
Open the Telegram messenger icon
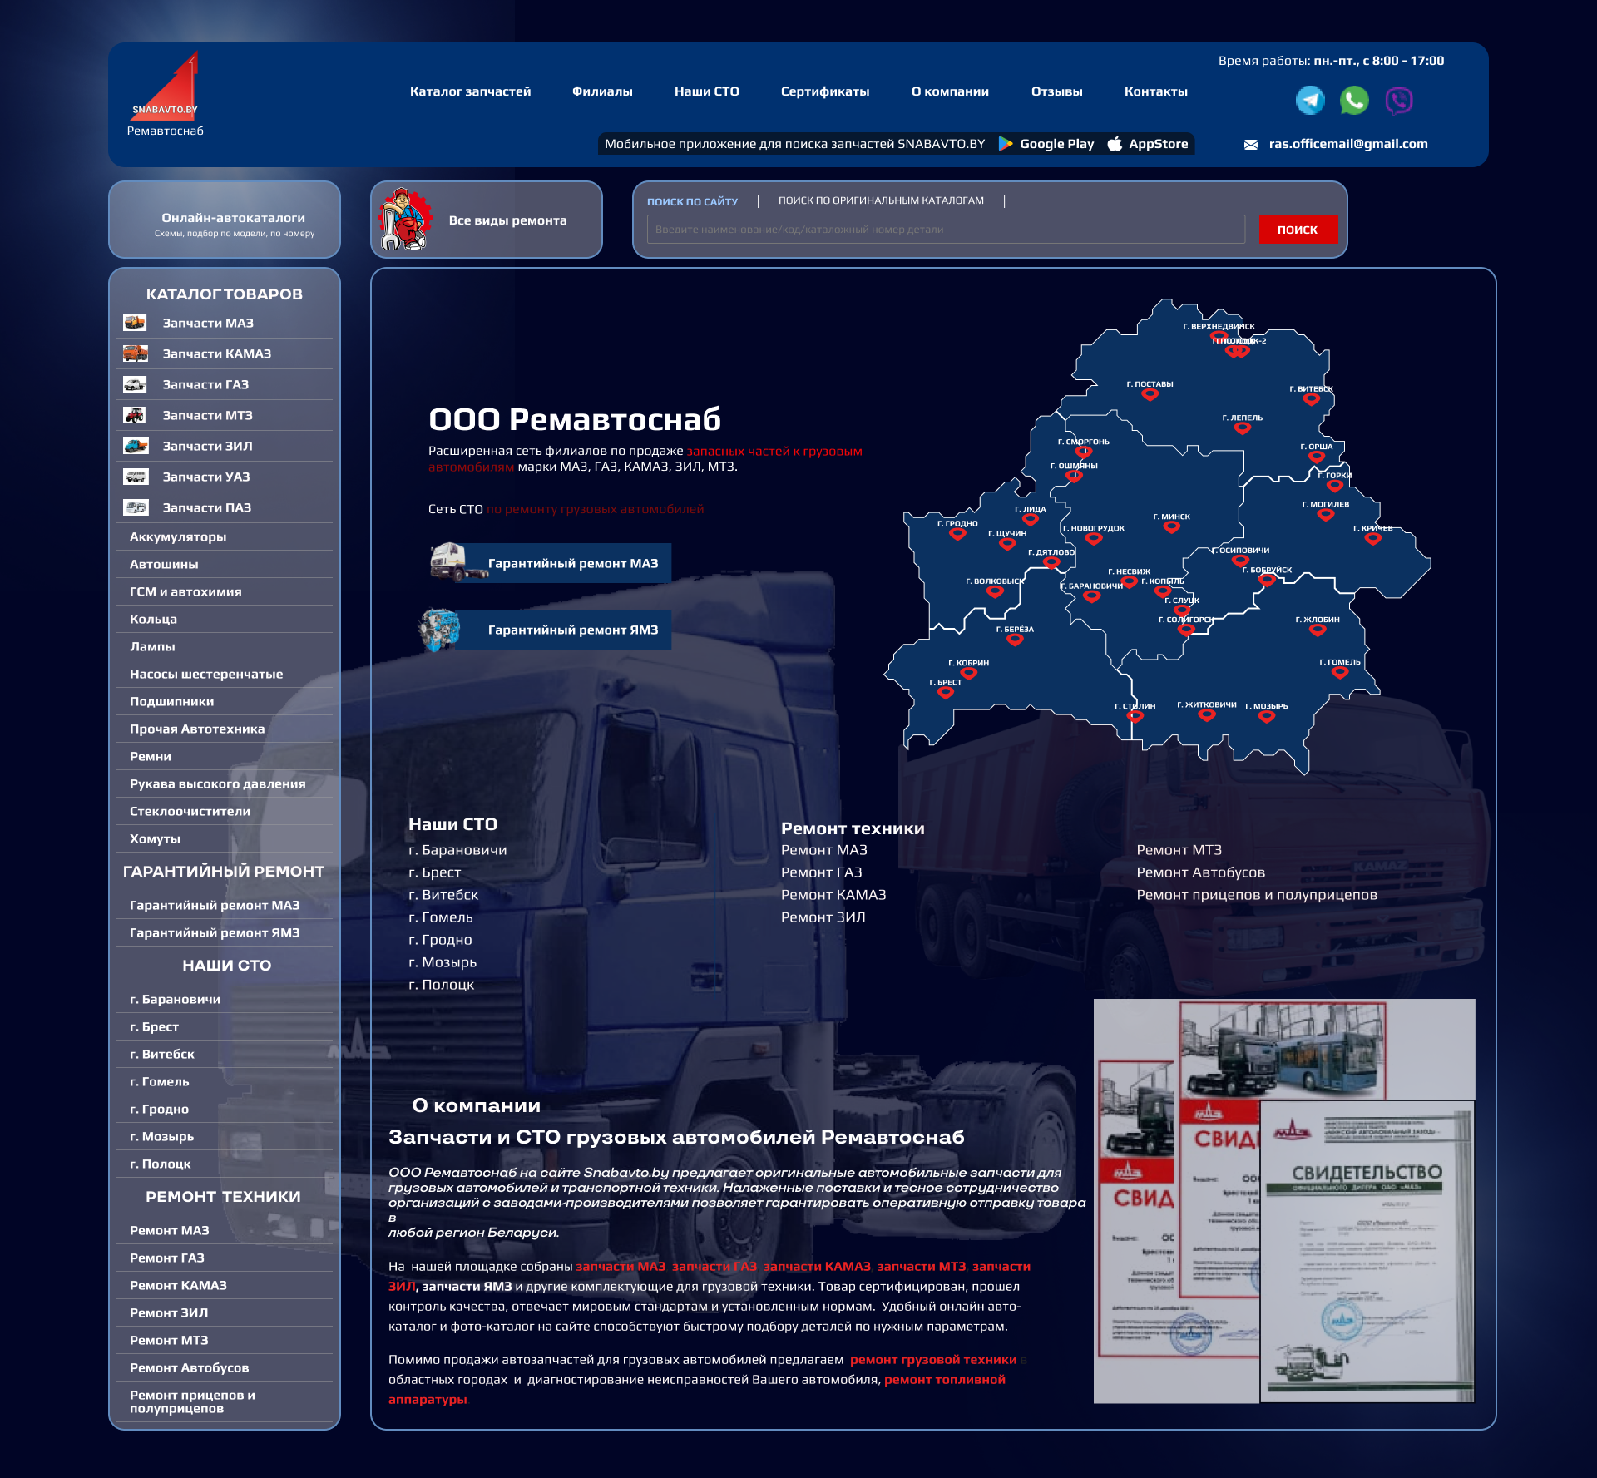pyautogui.click(x=1310, y=101)
